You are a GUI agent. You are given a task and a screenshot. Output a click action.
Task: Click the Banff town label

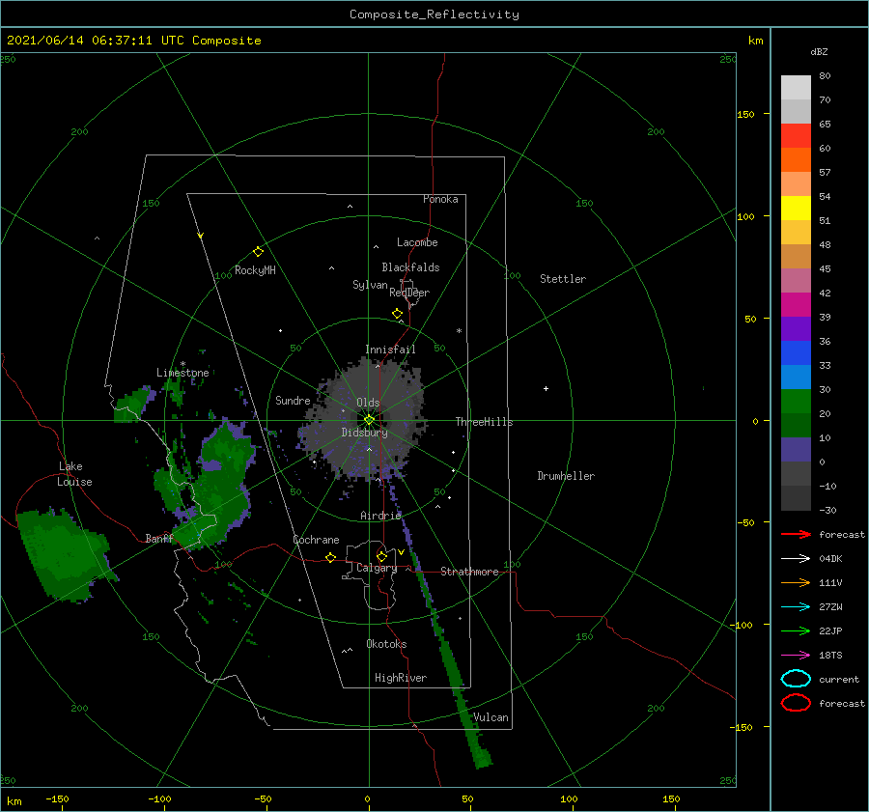click(x=159, y=538)
